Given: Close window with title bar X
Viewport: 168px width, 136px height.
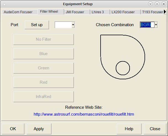Looking at the screenshot, I should tap(164, 4).
